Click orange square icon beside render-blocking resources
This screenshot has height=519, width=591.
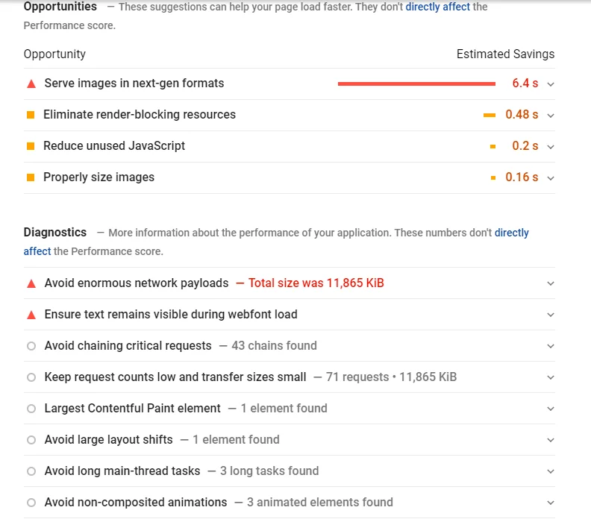(31, 115)
